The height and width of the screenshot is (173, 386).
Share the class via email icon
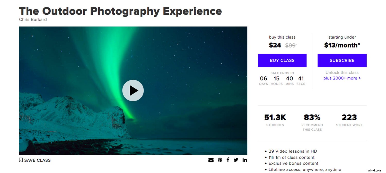point(211,160)
